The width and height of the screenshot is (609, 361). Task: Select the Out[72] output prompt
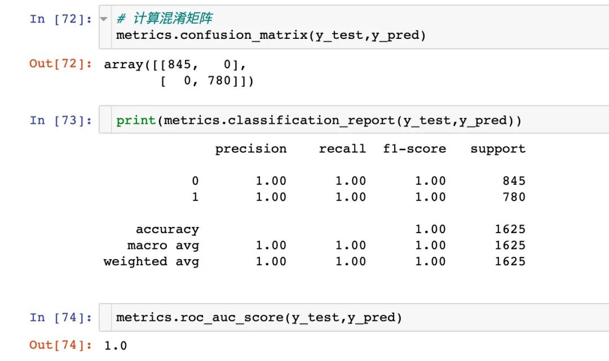pos(60,63)
